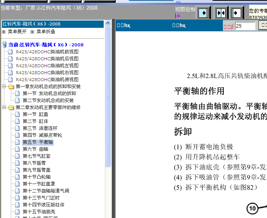Select 第十三节气门正时 in the tree
The height and width of the screenshot is (218, 267).
click(41, 198)
